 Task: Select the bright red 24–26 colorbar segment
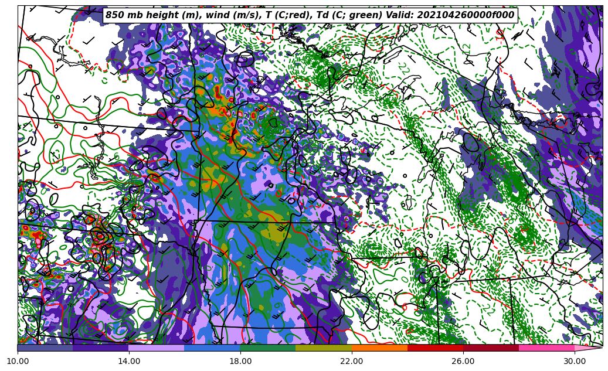pyautogui.click(x=435, y=348)
